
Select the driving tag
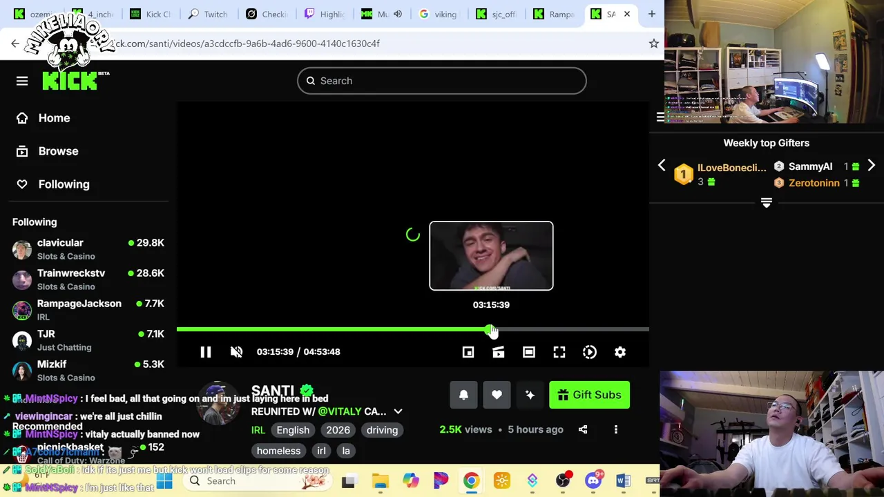pos(382,430)
